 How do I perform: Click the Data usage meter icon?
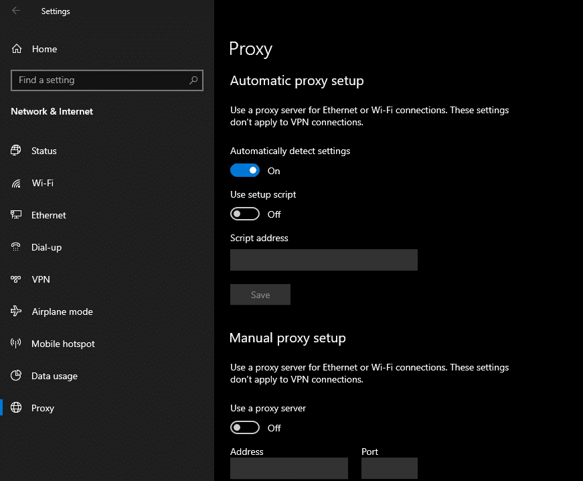click(x=15, y=376)
